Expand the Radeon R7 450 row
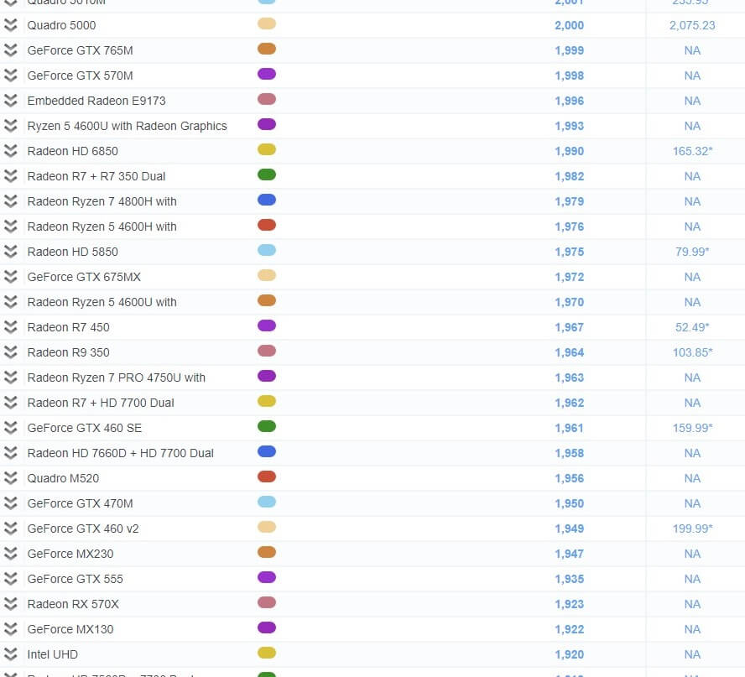 click(x=10, y=327)
